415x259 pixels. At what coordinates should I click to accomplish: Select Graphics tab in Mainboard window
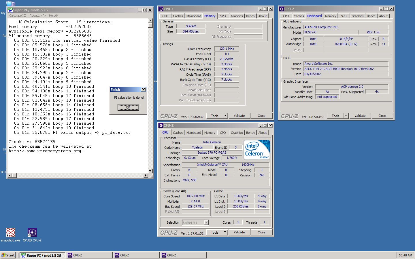[x=358, y=16]
